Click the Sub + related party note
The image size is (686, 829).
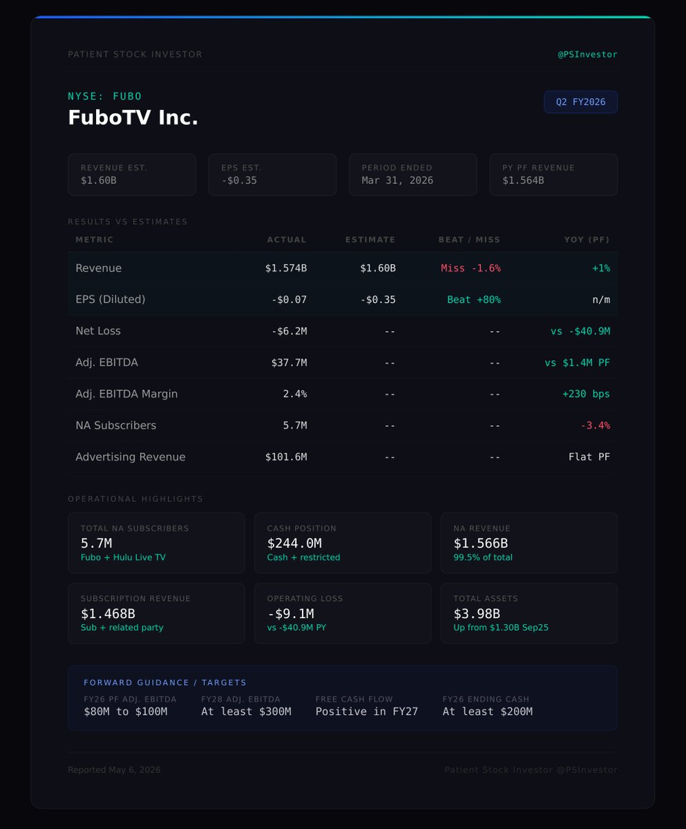[x=122, y=628]
